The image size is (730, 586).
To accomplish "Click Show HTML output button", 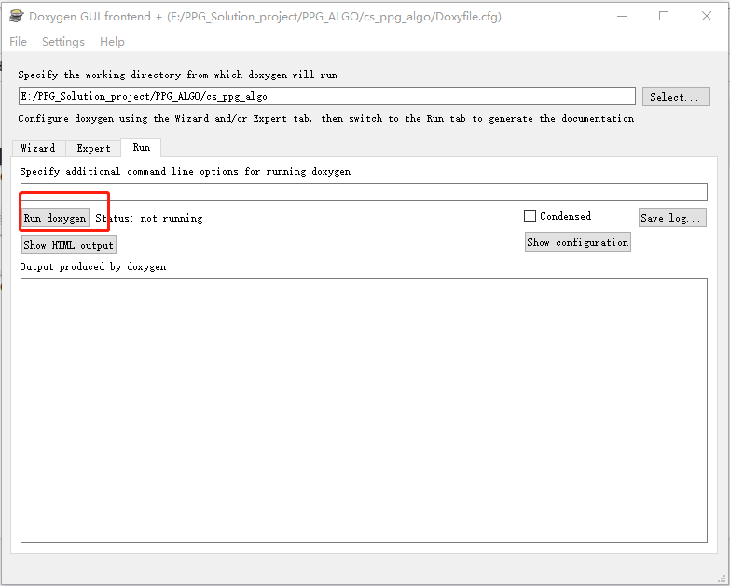I will click(x=68, y=245).
